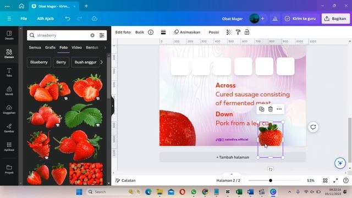Show image info for selected photo
The image size is (352, 198).
(151, 32)
